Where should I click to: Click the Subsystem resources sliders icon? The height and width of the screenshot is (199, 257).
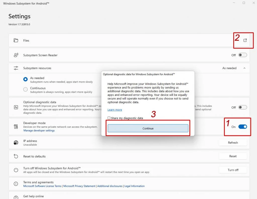point(16,68)
